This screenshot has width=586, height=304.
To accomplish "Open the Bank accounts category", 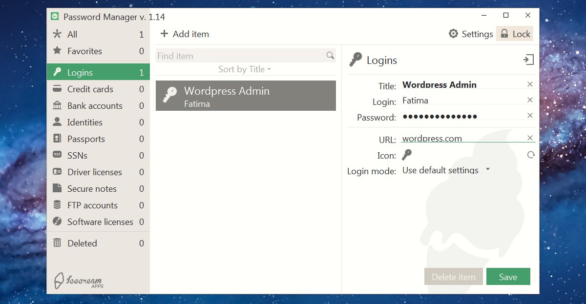I will click(98, 106).
